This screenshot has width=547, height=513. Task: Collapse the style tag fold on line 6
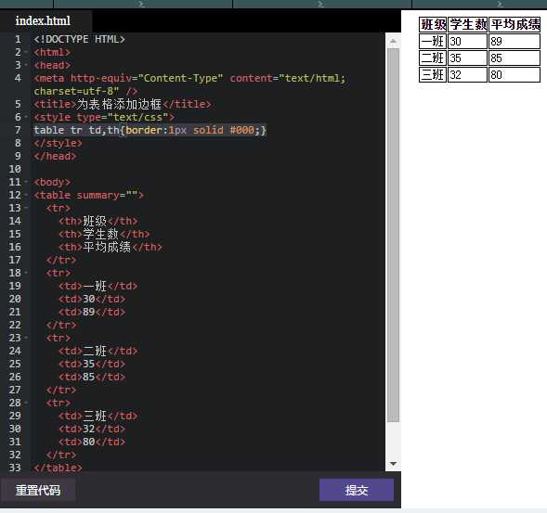coord(27,117)
